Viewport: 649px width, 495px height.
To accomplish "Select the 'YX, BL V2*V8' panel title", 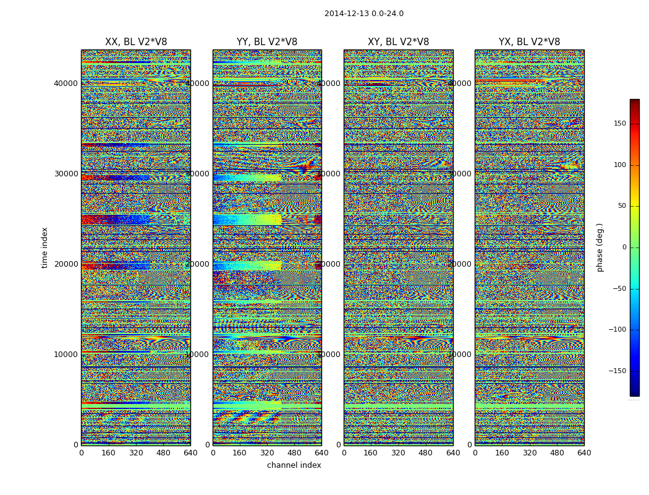I will 529,42.
